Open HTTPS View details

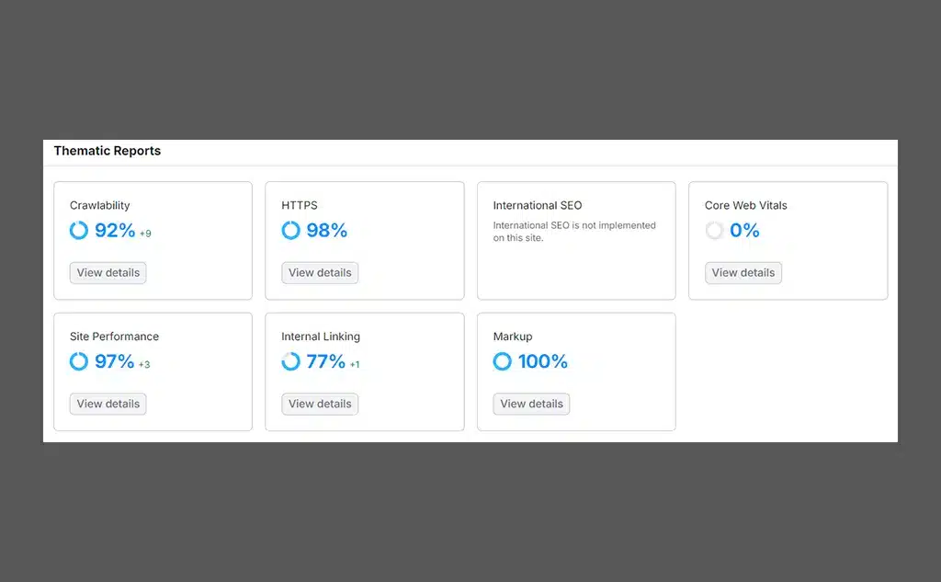coord(320,273)
